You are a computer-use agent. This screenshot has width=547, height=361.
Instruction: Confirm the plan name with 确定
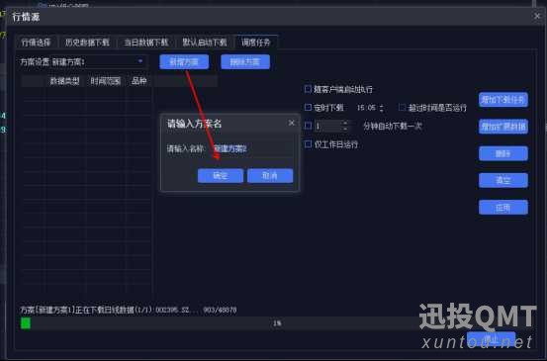click(221, 176)
